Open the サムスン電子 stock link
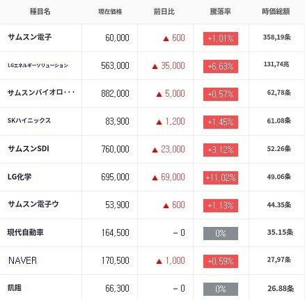The image size is (305, 300). click(29, 37)
